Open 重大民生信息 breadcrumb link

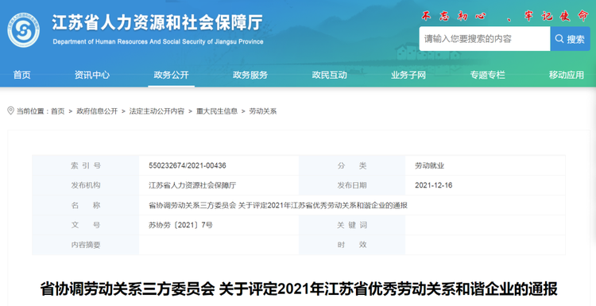[217, 111]
